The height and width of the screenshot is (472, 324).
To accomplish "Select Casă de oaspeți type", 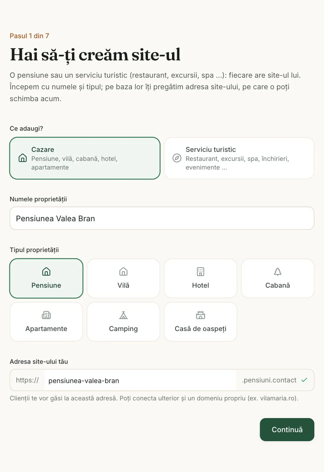I will (x=201, y=322).
